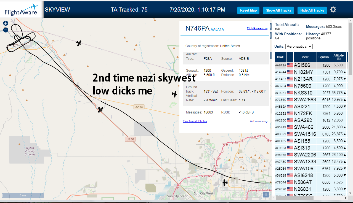Open the AirFrames.org link
The image size is (353, 203).
click(x=259, y=121)
